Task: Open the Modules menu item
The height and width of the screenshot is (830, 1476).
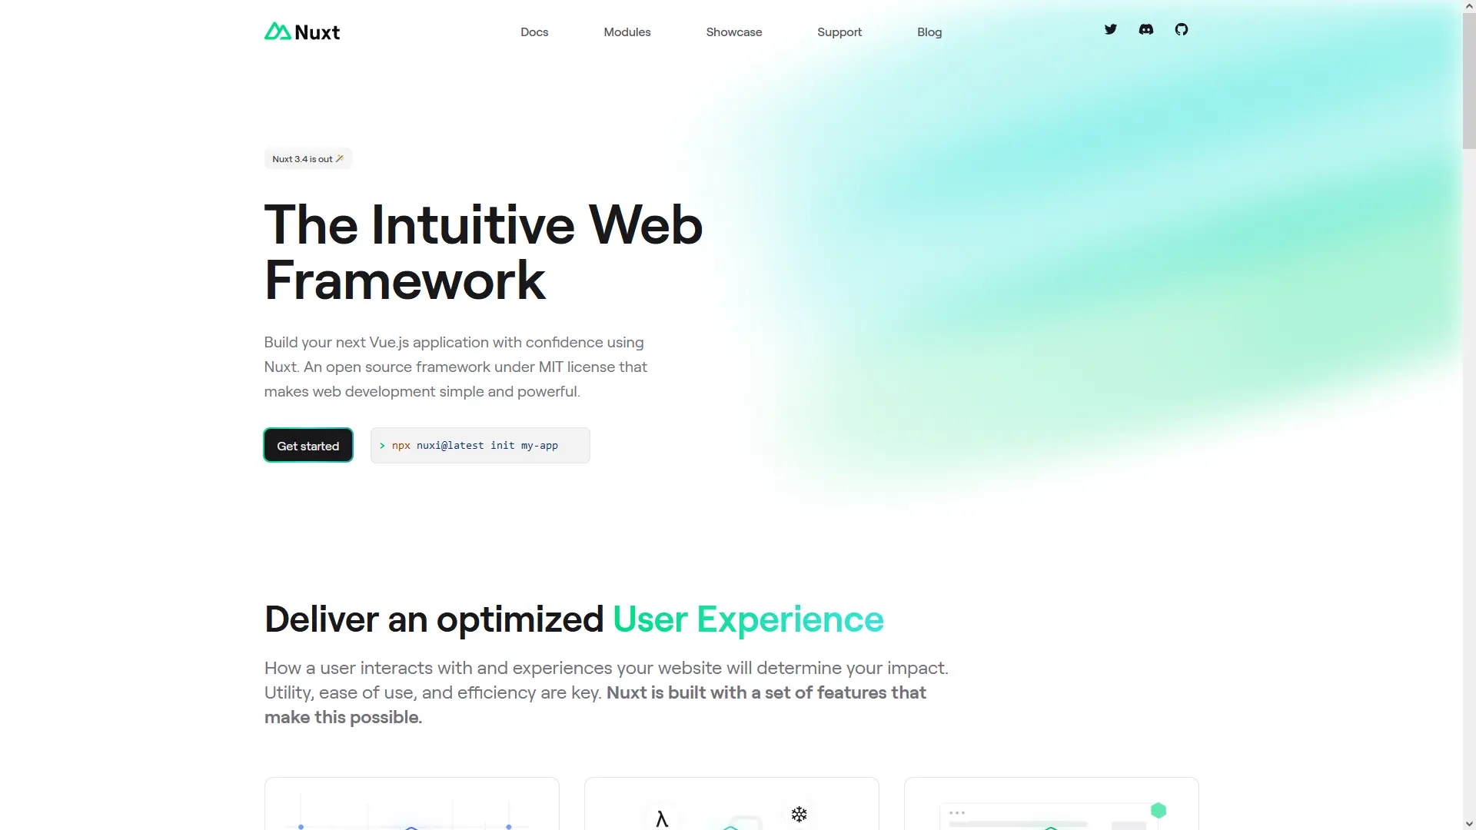Action: 627,32
